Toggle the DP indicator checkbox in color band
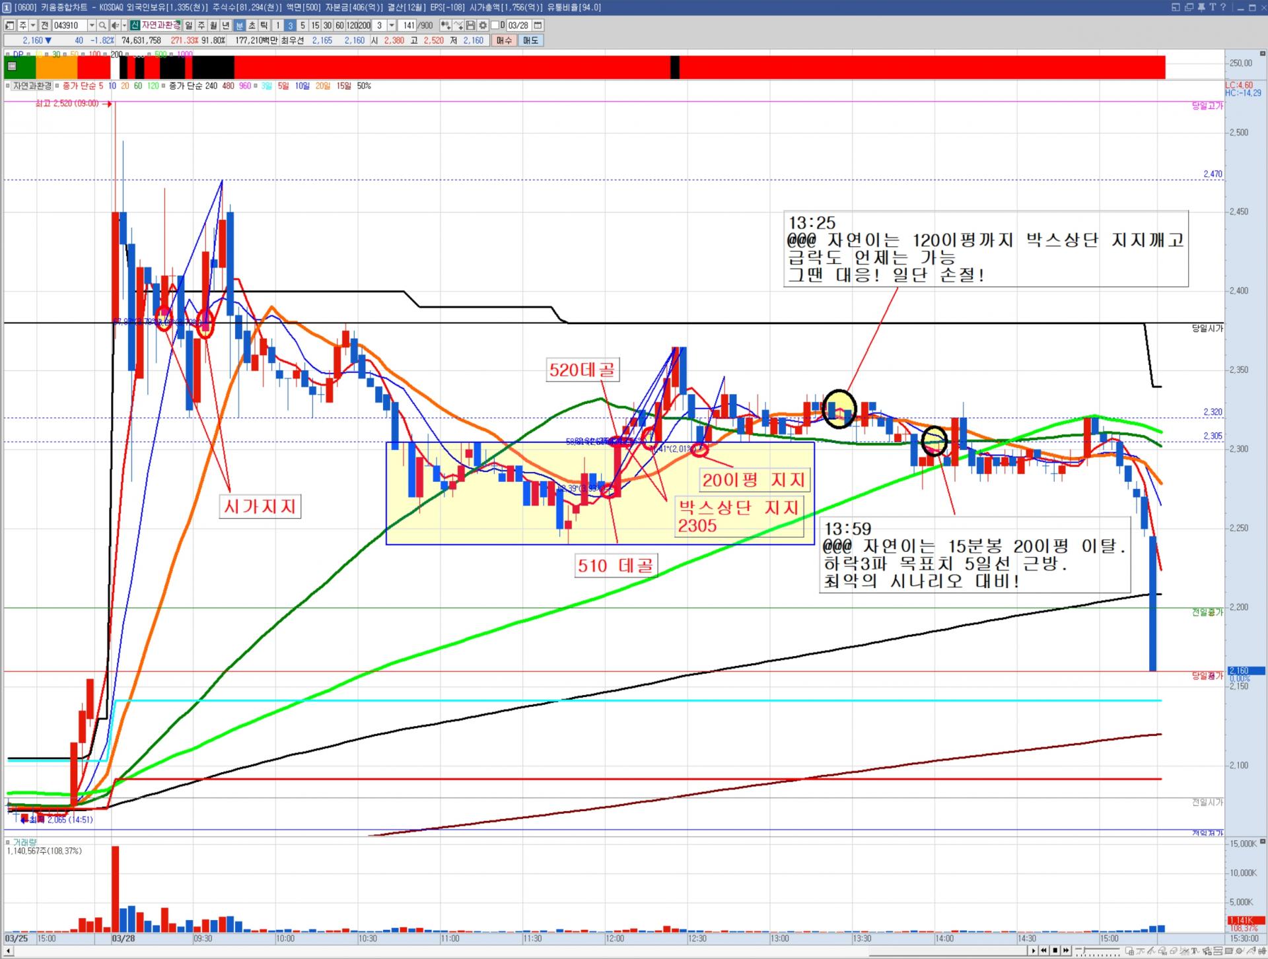The image size is (1268, 959). pos(8,54)
